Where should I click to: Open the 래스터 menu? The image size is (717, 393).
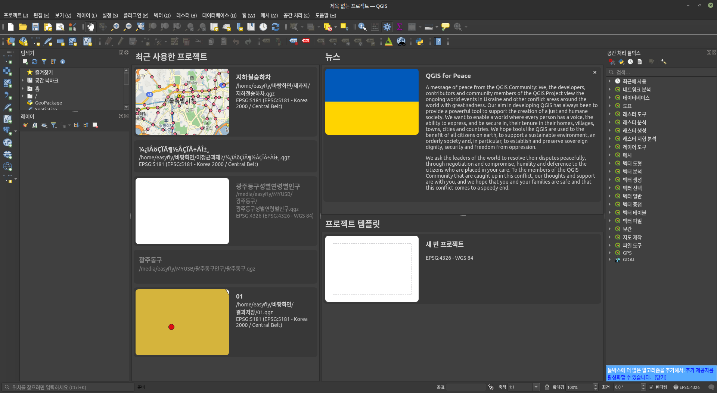[186, 15]
